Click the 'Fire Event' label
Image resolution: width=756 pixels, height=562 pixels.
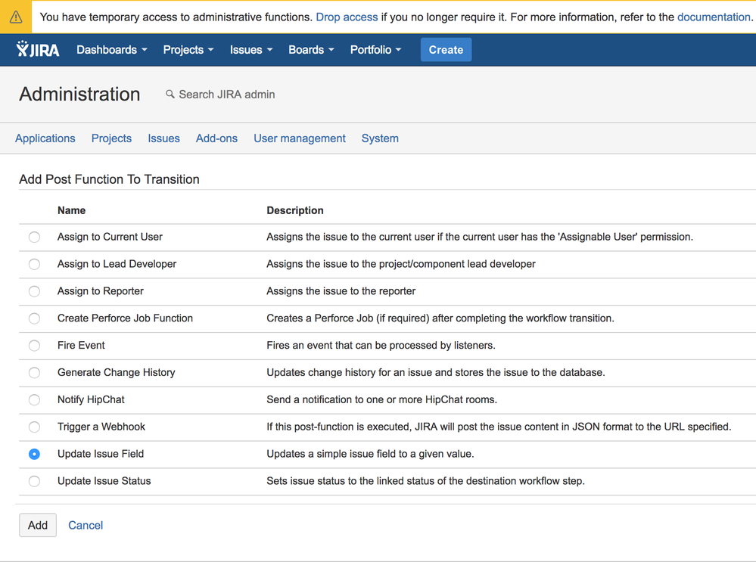[81, 345]
